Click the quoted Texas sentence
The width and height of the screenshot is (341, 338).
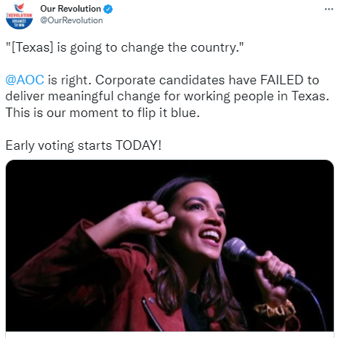[124, 47]
